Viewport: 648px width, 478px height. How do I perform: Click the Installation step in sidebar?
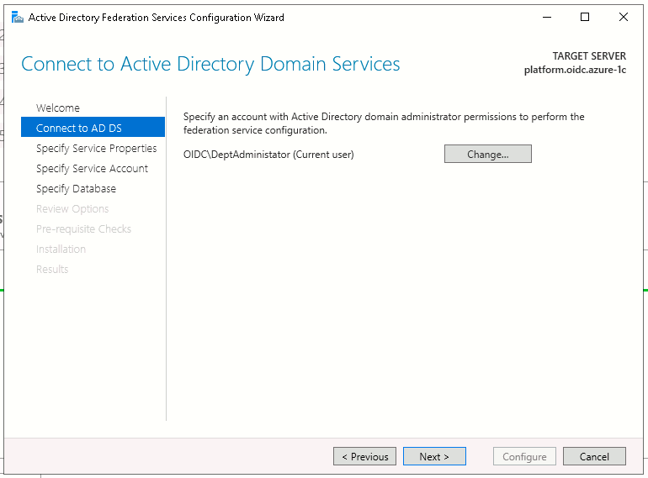[x=61, y=249]
